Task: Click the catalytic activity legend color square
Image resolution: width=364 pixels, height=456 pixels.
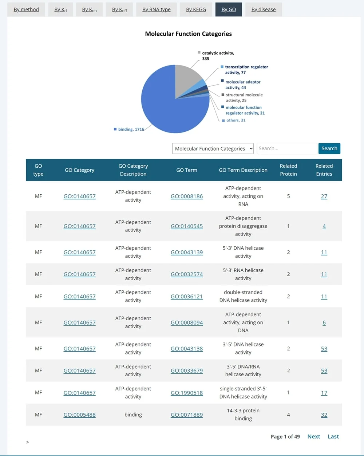Action: point(199,53)
